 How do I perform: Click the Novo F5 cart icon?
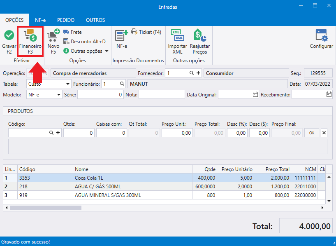point(53,35)
